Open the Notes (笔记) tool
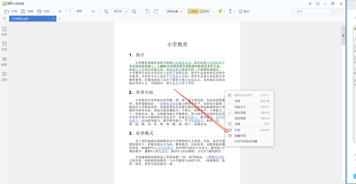The image size is (356, 184). [x=244, y=11]
